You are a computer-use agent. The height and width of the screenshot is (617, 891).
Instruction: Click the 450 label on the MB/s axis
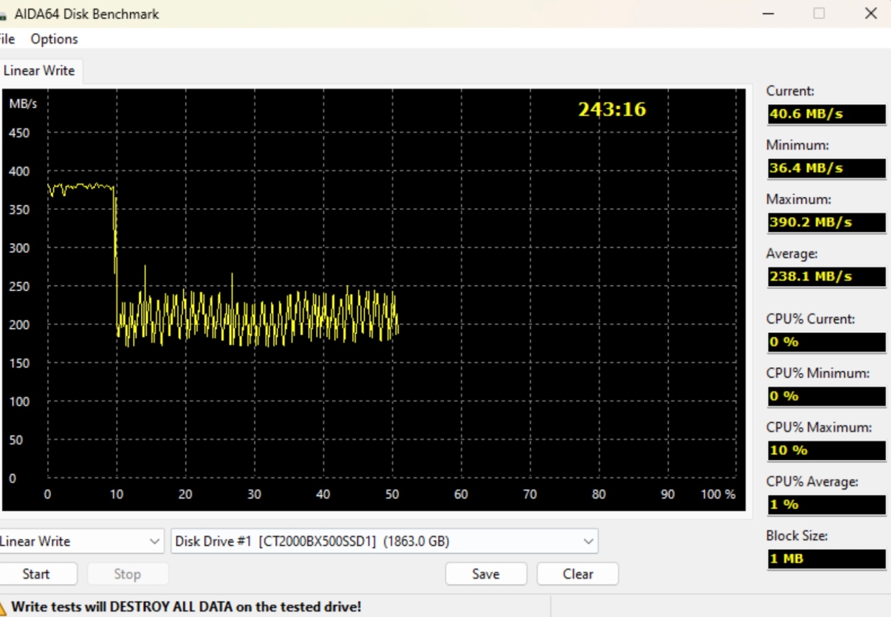(x=19, y=133)
